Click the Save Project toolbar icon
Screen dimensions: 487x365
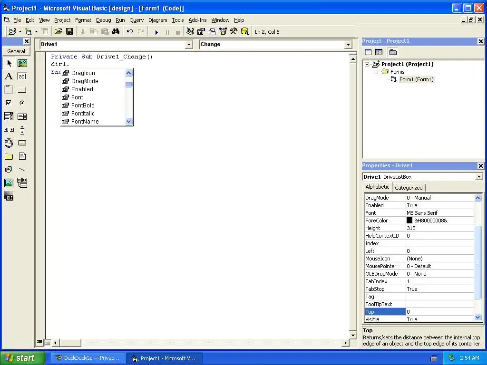tap(69, 32)
